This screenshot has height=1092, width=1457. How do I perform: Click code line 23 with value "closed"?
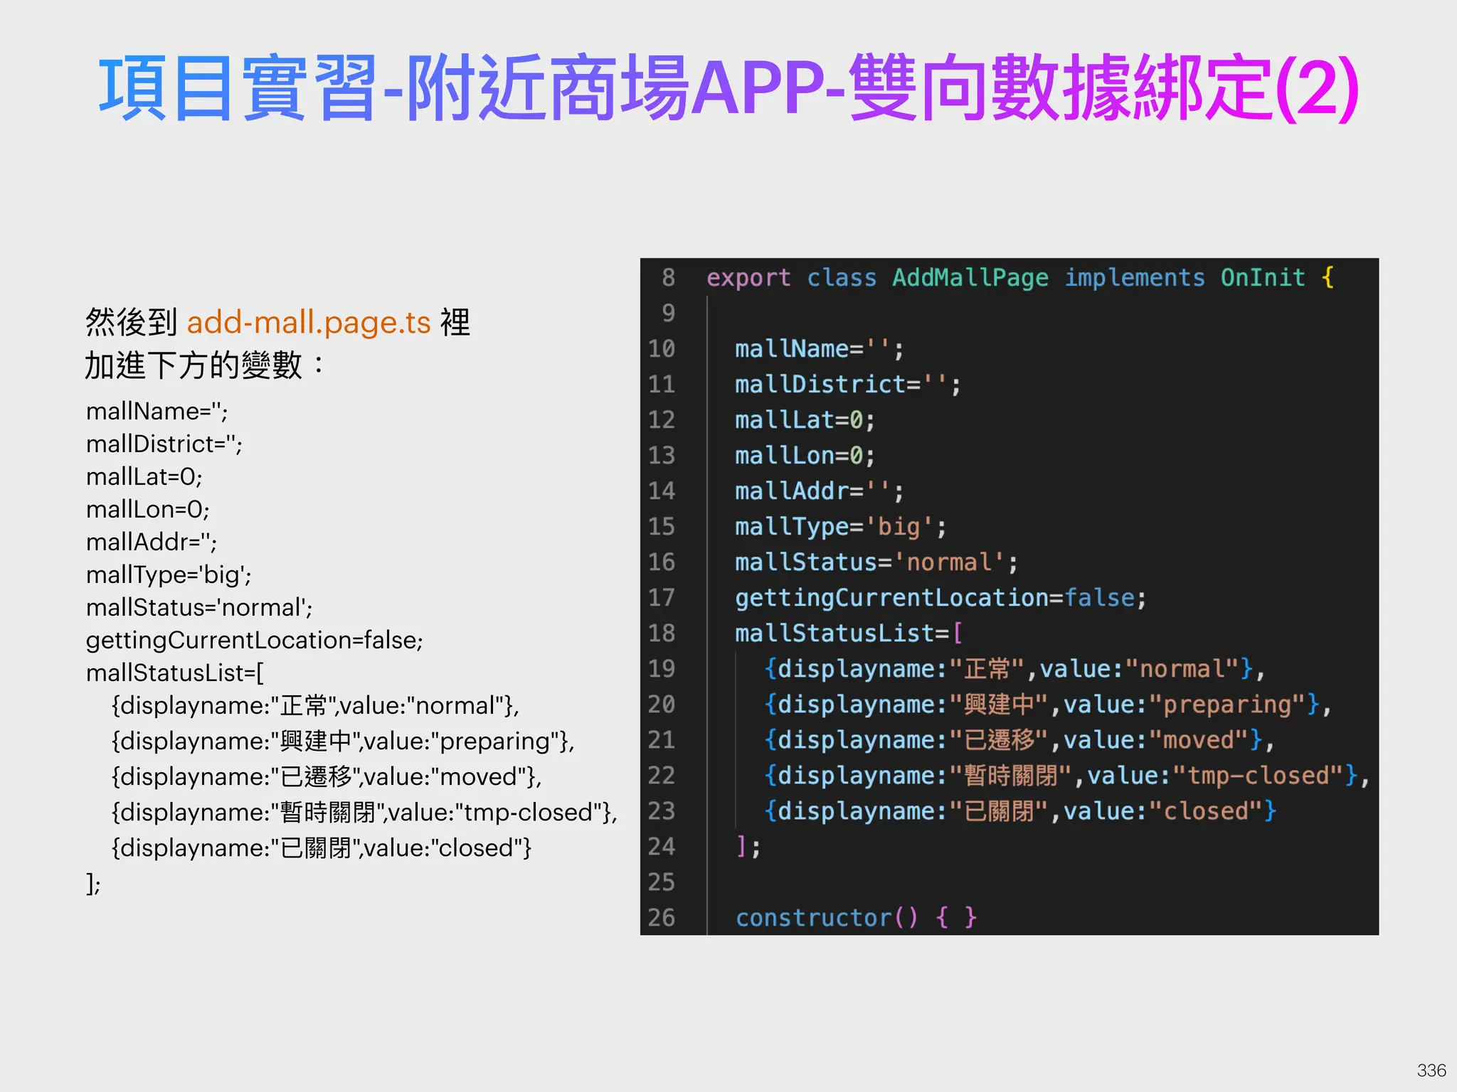tap(1021, 811)
